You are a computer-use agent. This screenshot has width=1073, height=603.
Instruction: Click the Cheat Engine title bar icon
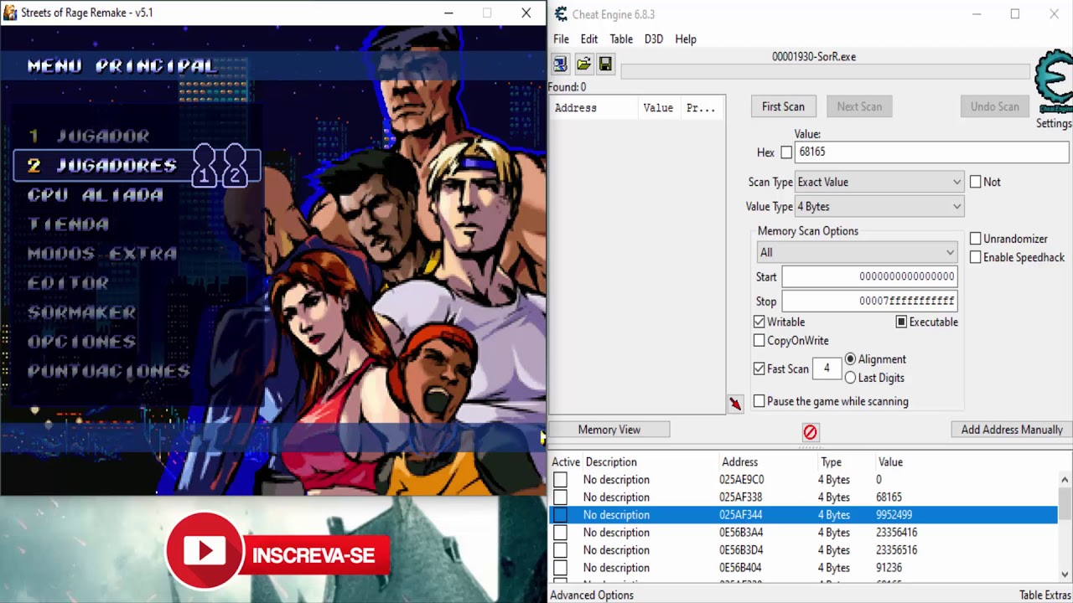(561, 14)
